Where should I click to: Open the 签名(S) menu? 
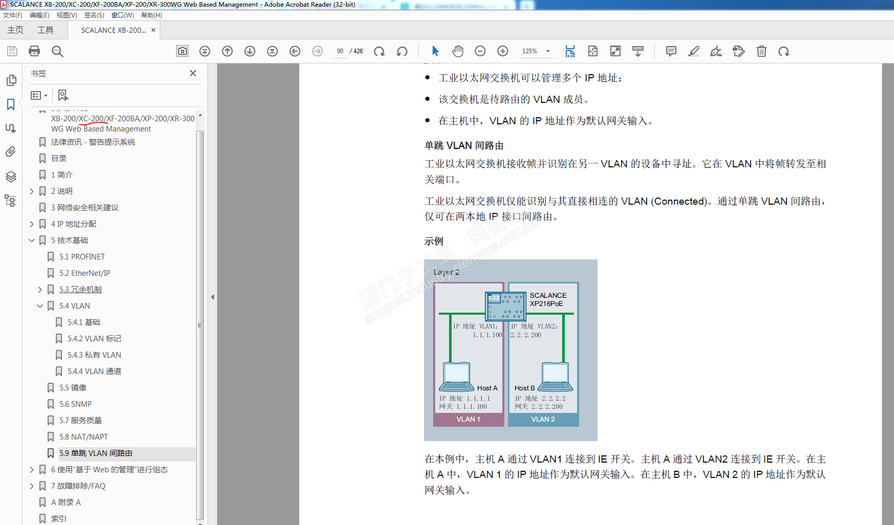(x=94, y=15)
